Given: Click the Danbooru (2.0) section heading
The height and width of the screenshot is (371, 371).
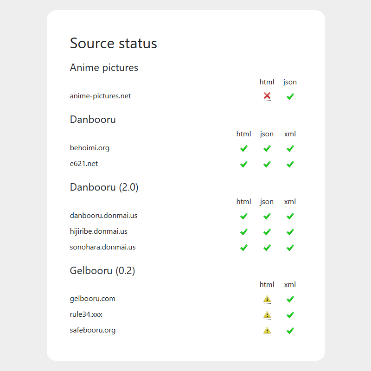Looking at the screenshot, I should (x=104, y=187).
